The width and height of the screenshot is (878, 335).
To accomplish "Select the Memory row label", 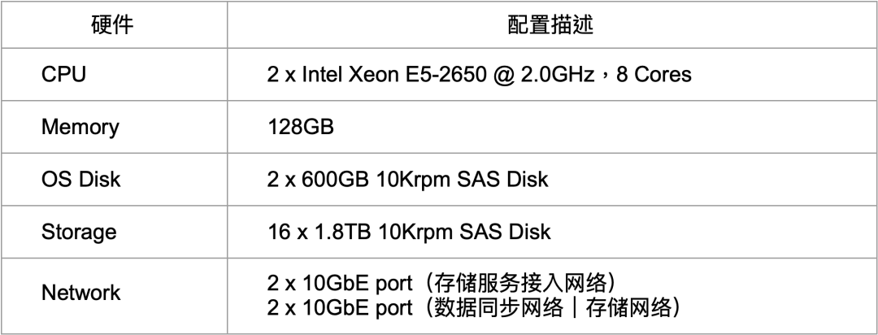I will [80, 128].
